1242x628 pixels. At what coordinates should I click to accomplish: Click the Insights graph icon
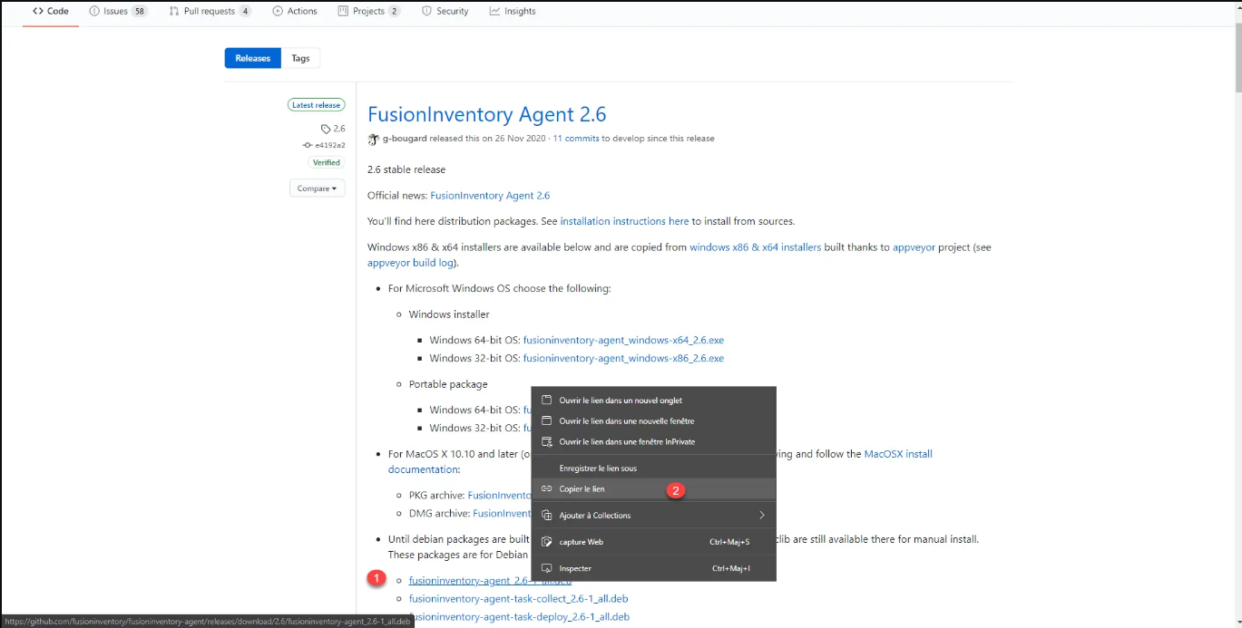494,11
